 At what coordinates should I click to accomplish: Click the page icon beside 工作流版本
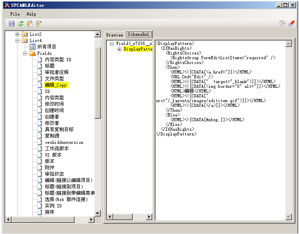(x=39, y=149)
